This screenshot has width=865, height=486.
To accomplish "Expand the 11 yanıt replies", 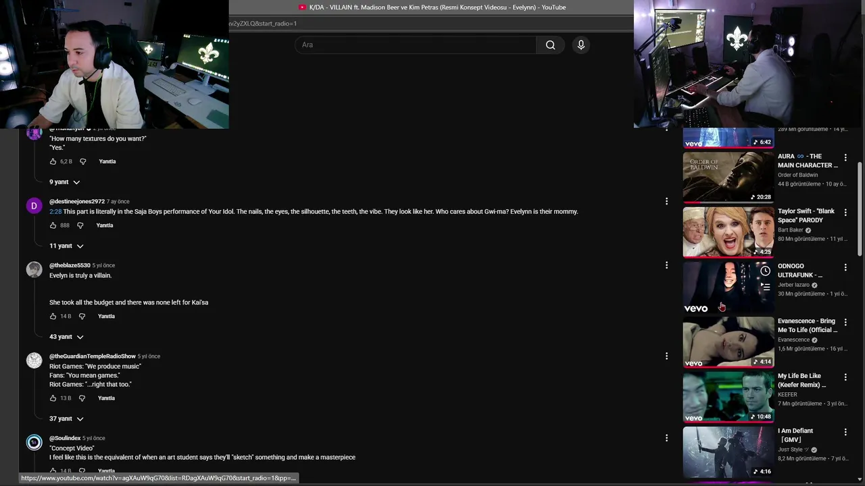I will coord(66,246).
